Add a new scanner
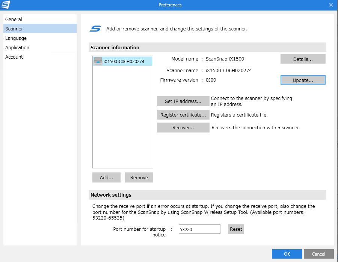This screenshot has height=262, width=338. coord(106,178)
